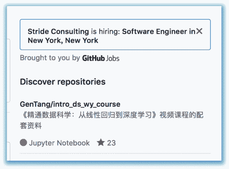This screenshot has width=229, height=169.
Task: Open the intro_ds_wy_course repository name
Action: [x=87, y=104]
